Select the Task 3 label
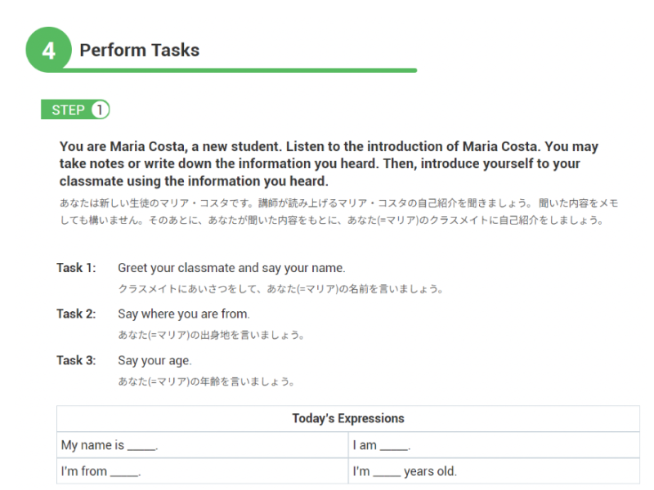 [x=76, y=360]
